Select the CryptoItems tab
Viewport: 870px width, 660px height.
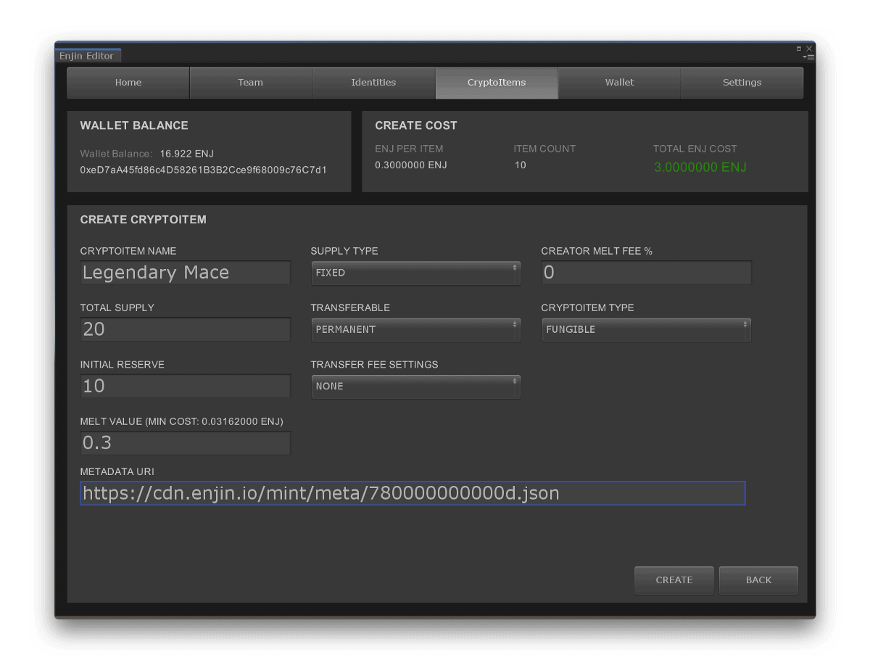tap(497, 83)
